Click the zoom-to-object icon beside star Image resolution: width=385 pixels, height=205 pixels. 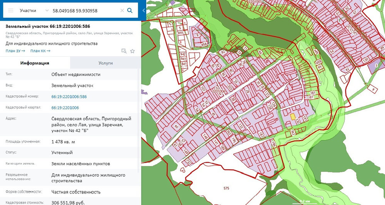(x=124, y=51)
